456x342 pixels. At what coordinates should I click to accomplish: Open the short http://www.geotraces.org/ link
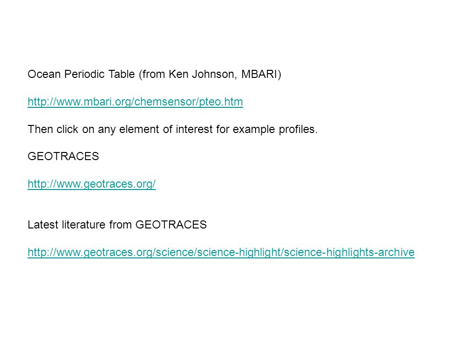tap(92, 184)
